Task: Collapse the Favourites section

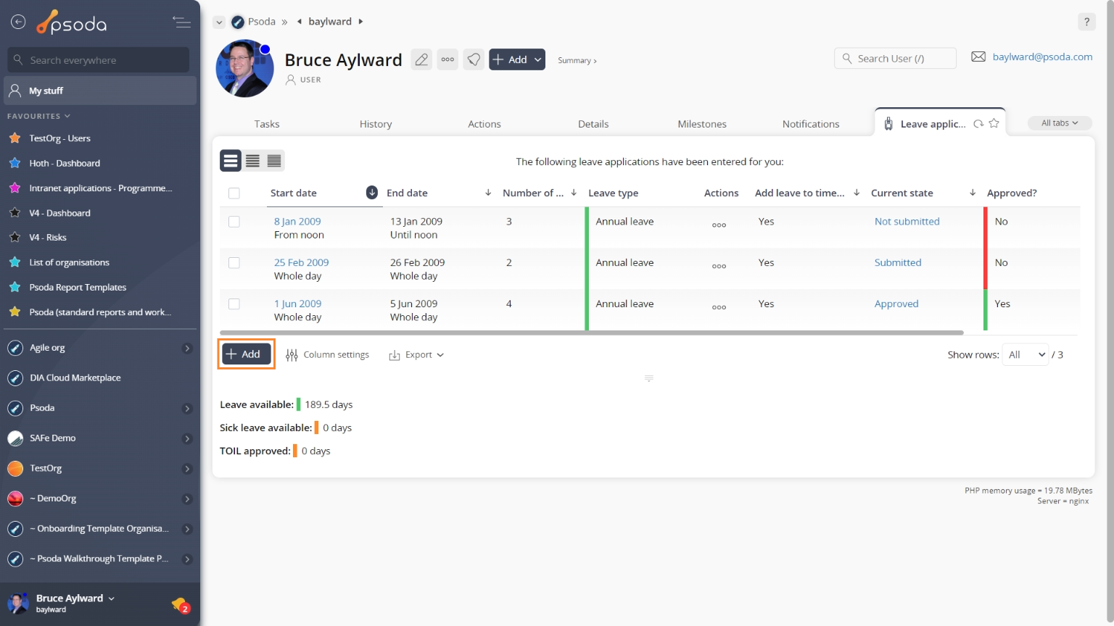Action: coord(39,116)
